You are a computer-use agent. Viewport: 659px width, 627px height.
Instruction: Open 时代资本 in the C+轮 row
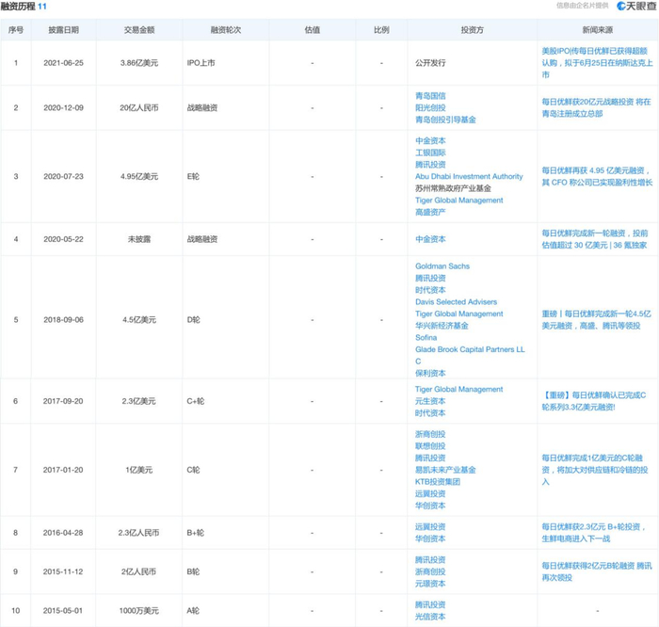(x=430, y=413)
